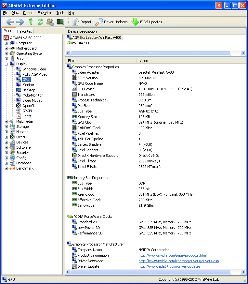248x284 pixels.
Task: Switch to the Menu tab
Action: 8,31
